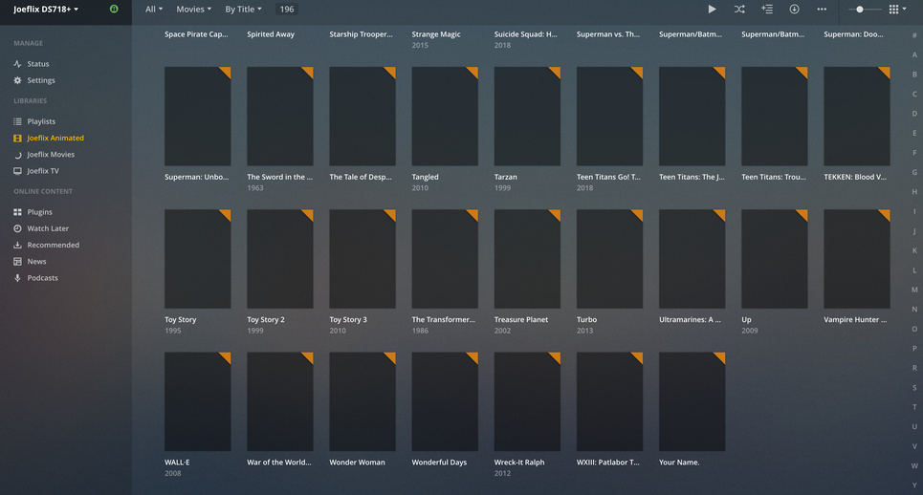Click the download sync icon

click(794, 9)
